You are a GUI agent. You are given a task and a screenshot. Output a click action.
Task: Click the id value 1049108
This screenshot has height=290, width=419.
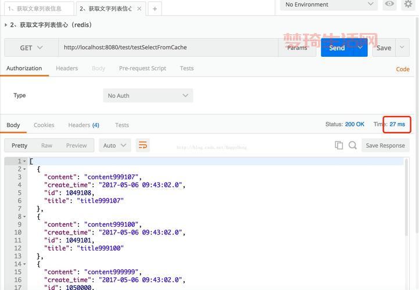(x=78, y=193)
